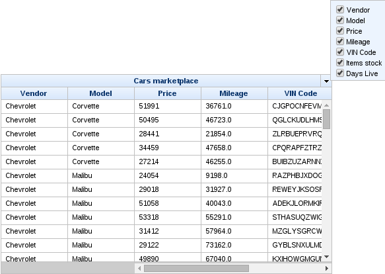Select the VIN cell starting STHASUQZWI
The image size is (385, 274).
coord(295,218)
